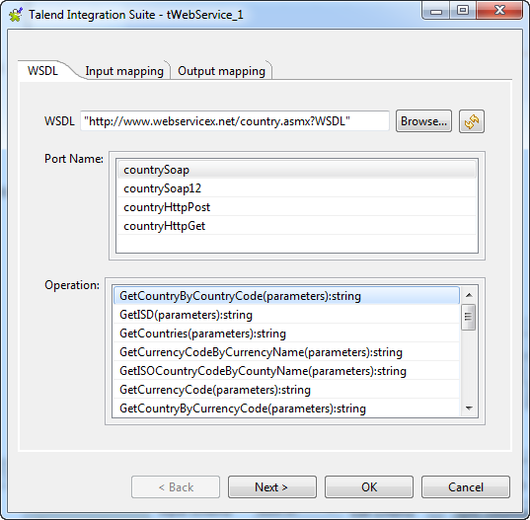Select the countrySoap12 port name
The height and width of the screenshot is (520, 530).
coord(297,188)
